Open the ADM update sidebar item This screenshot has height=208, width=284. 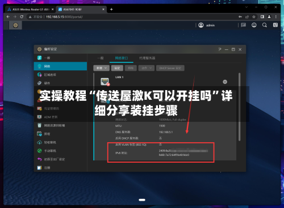[x=60, y=117]
